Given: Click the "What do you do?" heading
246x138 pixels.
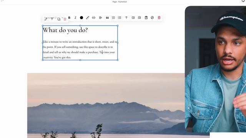Looking at the screenshot, I should click(x=65, y=30).
